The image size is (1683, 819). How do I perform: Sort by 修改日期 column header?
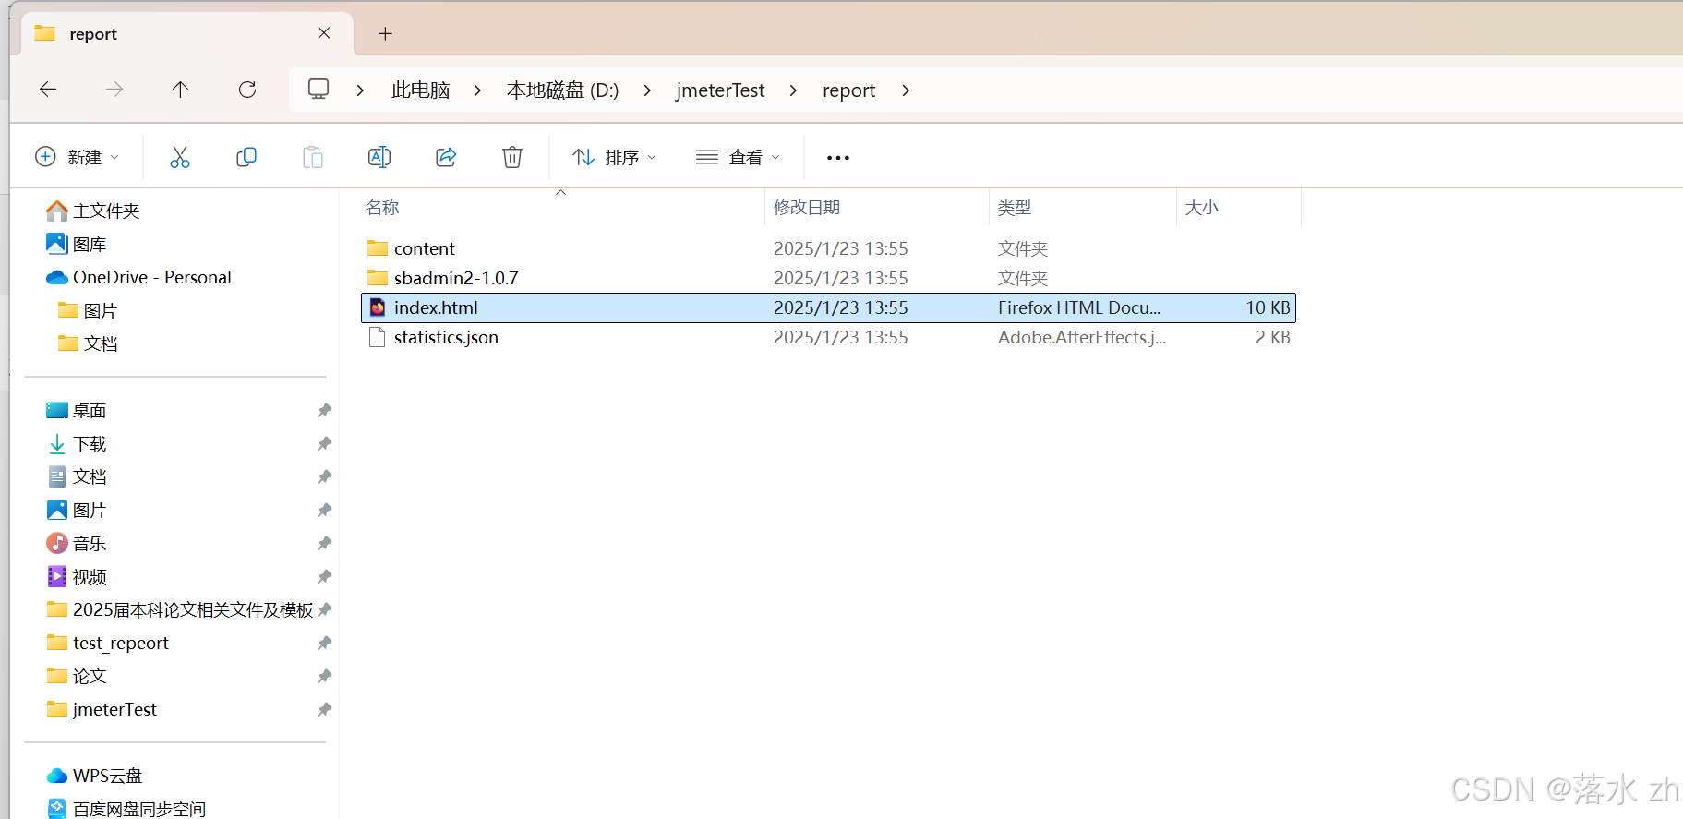807,208
